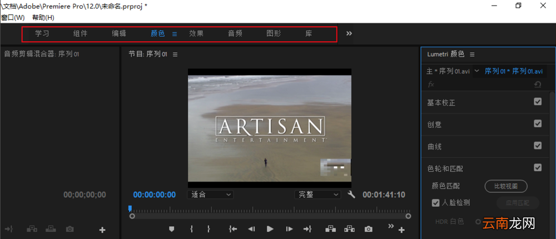
Task: Export frame from left Source panel camera
Action: [x=70, y=229]
